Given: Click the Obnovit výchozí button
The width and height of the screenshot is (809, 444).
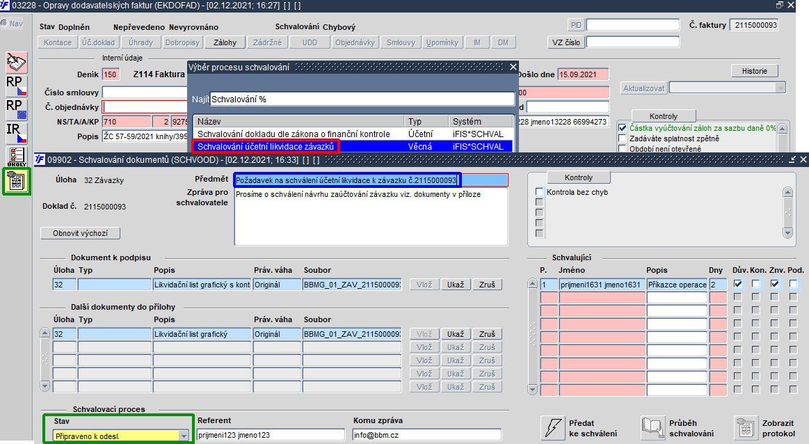Looking at the screenshot, I should click(81, 233).
